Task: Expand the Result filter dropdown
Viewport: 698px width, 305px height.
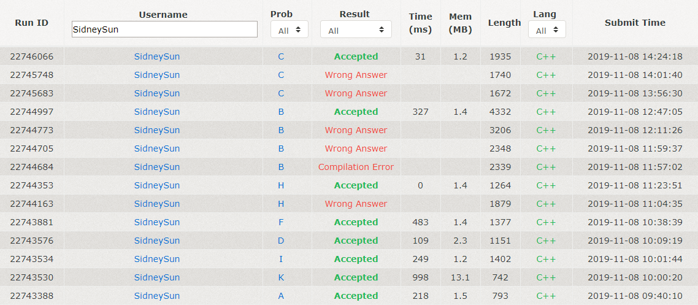Action: click(356, 29)
